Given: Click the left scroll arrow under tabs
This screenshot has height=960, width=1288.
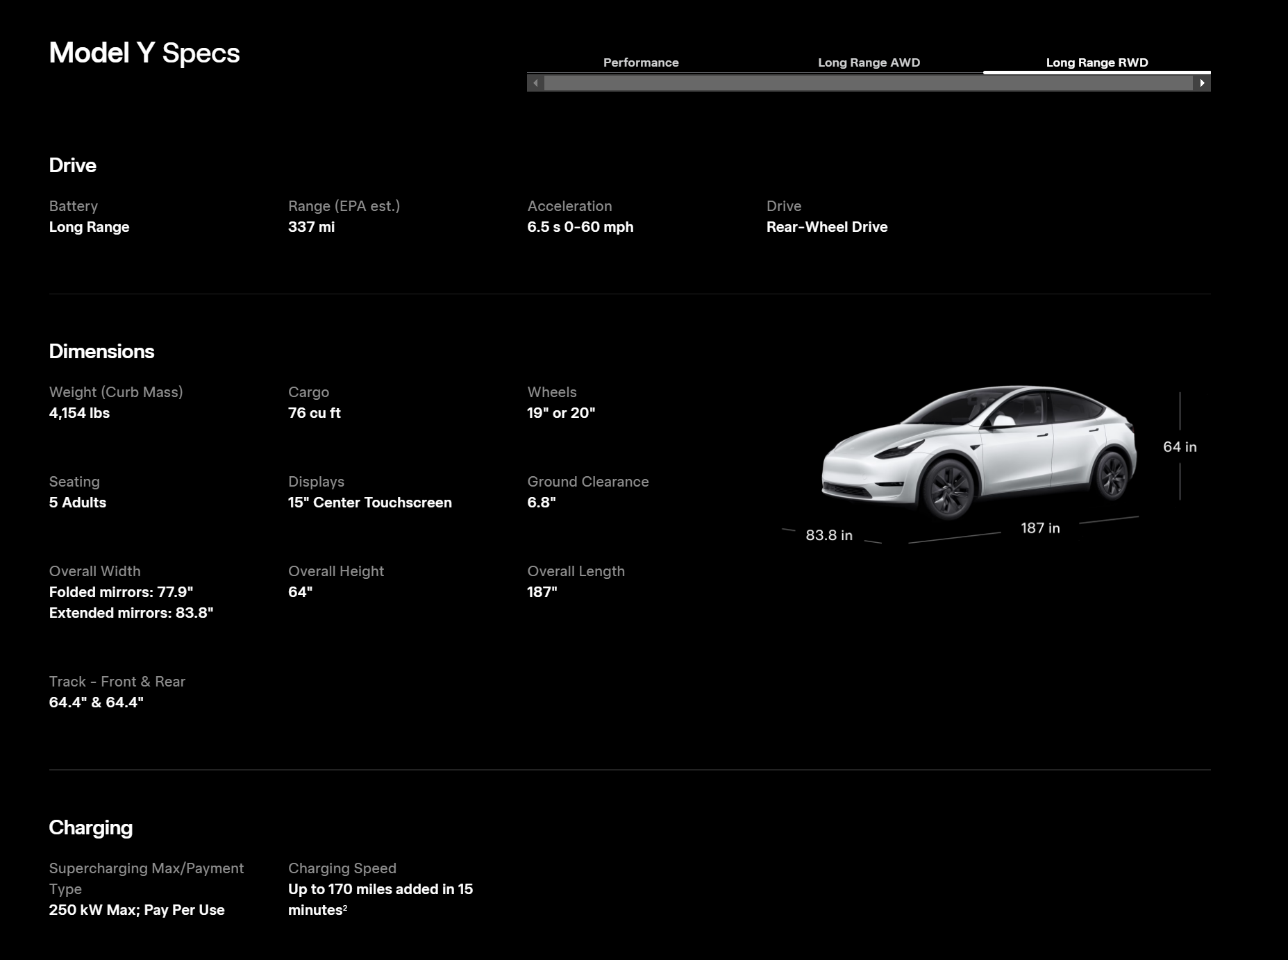Looking at the screenshot, I should pyautogui.click(x=535, y=83).
